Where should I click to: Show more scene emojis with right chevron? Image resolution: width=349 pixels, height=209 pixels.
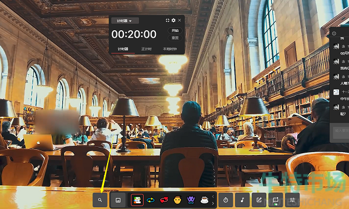pos(213,203)
